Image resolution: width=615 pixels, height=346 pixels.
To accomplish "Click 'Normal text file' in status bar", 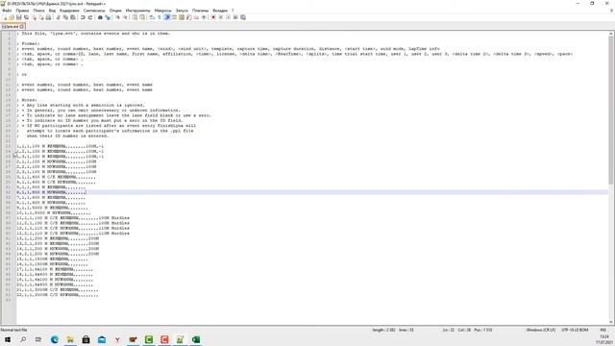I will (x=14, y=330).
